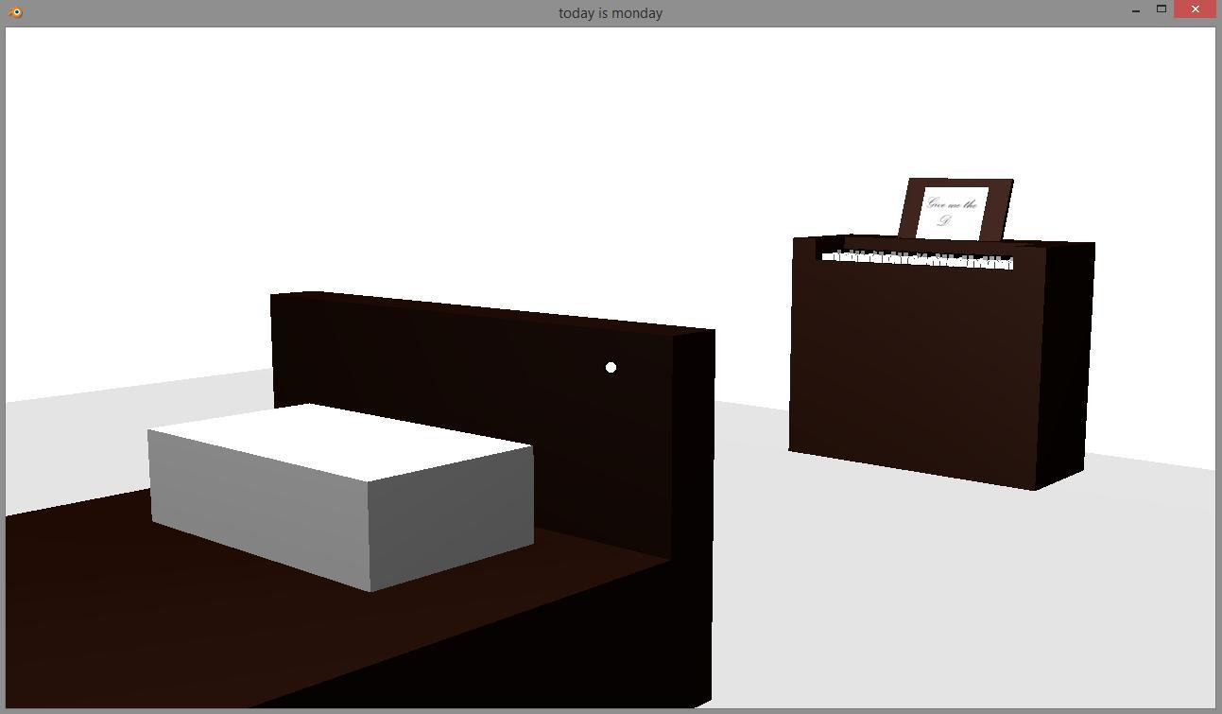Click the "Give me the D" note
Viewport: 1222px width, 714px height.
(951, 213)
